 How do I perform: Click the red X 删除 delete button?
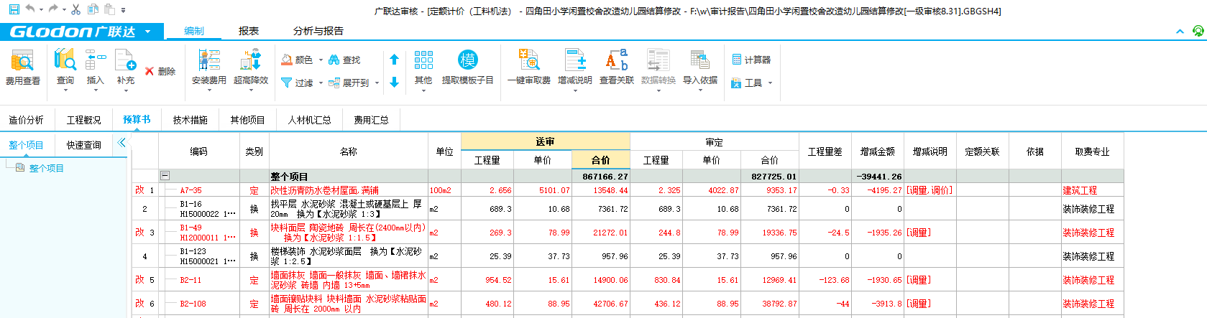pos(160,71)
